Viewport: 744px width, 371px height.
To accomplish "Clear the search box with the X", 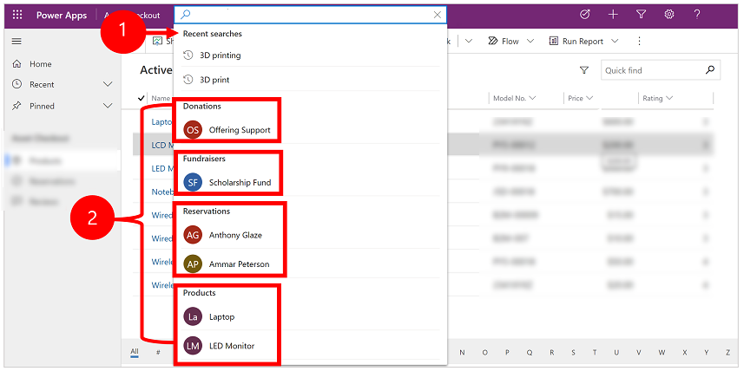I will pyautogui.click(x=438, y=15).
